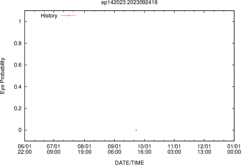Click the x-axis label '06/01 22:00'

click(25, 149)
